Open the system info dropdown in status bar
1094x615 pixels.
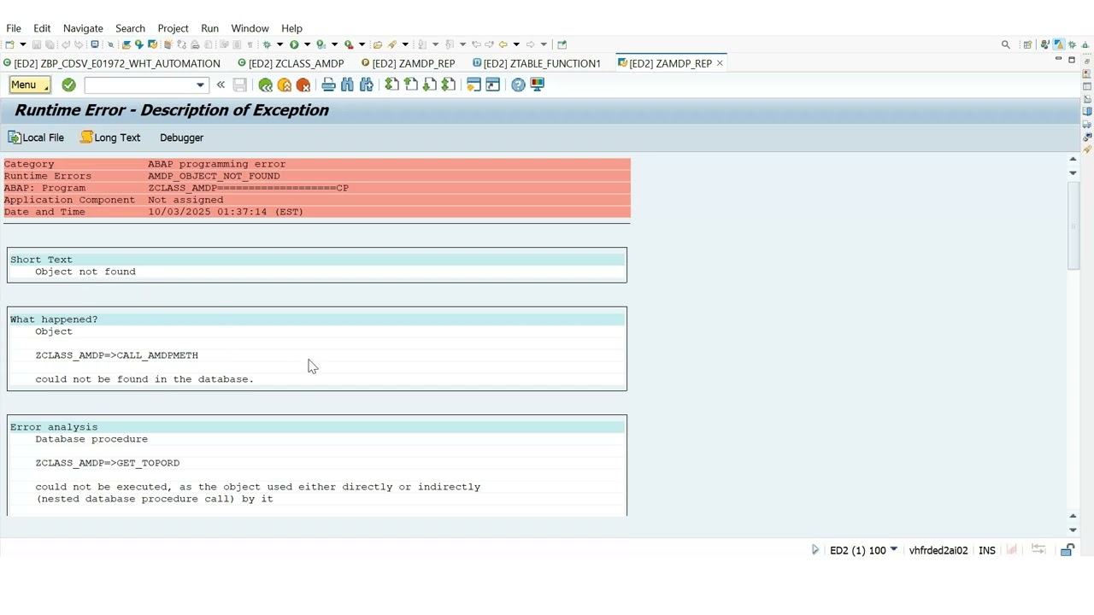(x=894, y=550)
